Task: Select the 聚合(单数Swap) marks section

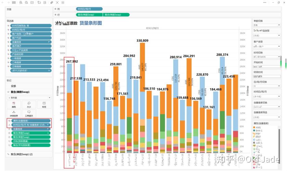Action: point(20,92)
